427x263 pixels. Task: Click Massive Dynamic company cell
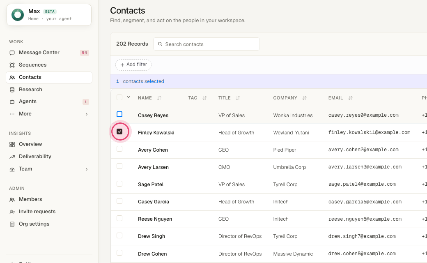click(x=293, y=254)
